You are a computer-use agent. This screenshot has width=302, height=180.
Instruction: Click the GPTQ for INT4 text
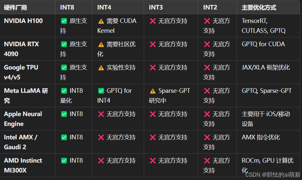[114, 96]
